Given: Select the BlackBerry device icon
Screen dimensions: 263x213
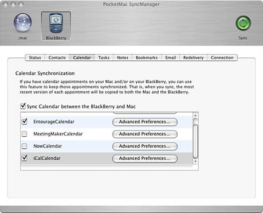Looking at the screenshot, I should 56,23.
